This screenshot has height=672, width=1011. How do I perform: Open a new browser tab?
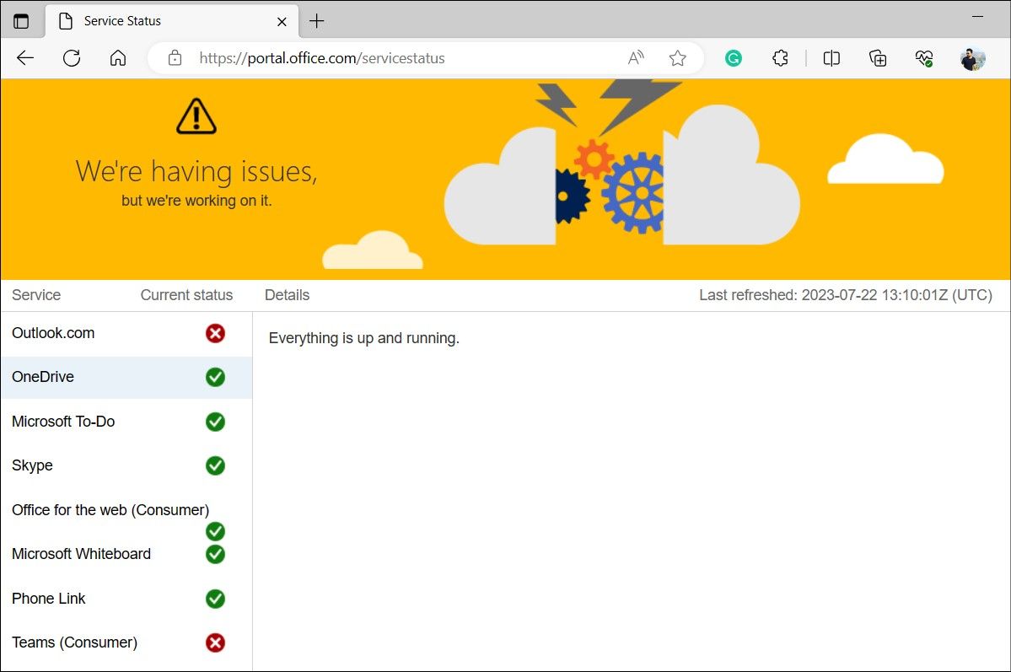click(x=316, y=20)
